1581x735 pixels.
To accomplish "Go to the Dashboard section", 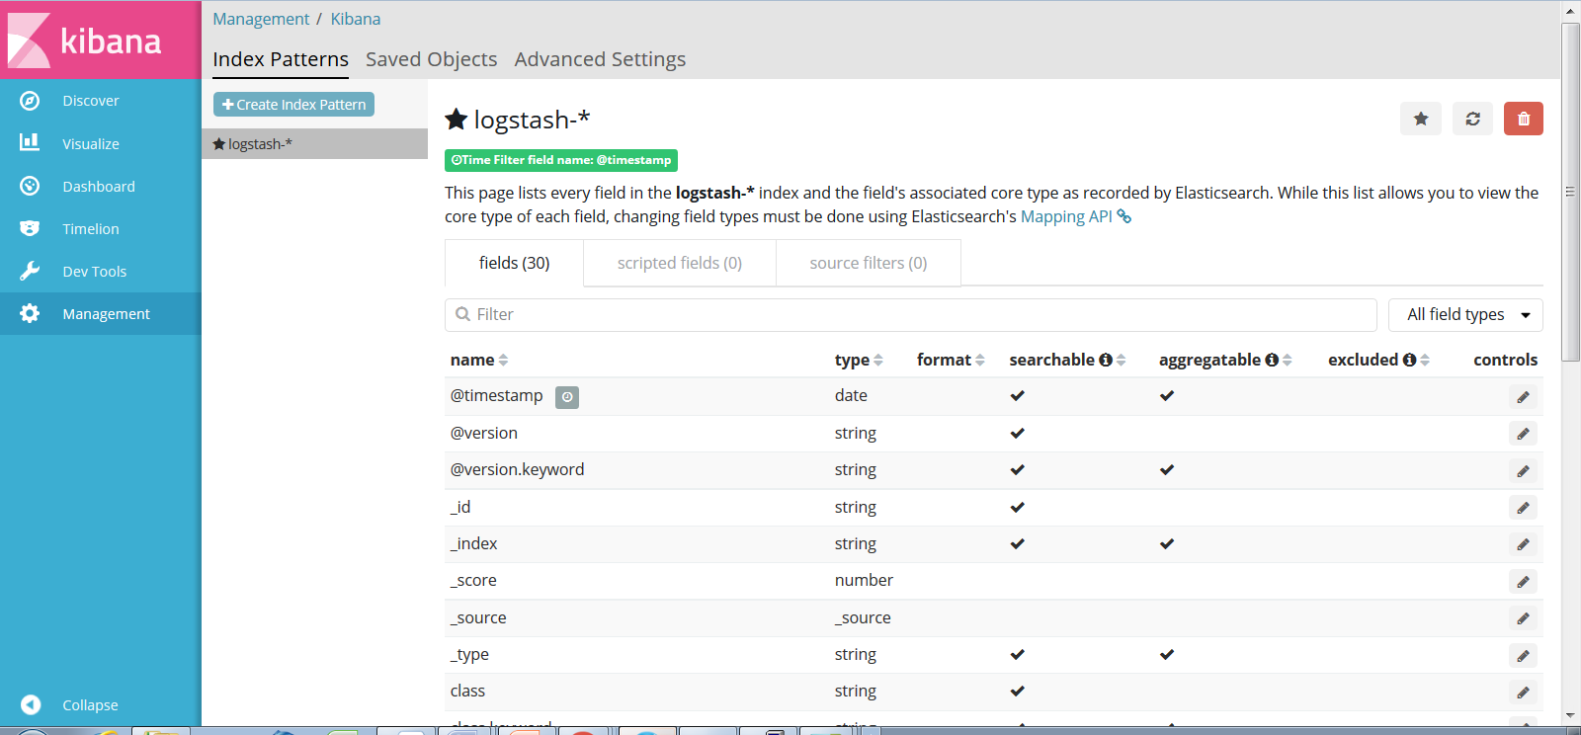I will (x=98, y=187).
